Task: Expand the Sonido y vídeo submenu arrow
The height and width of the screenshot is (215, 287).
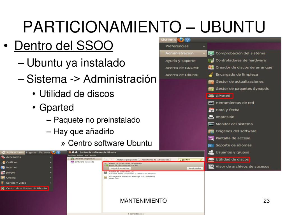Action: point(51,183)
